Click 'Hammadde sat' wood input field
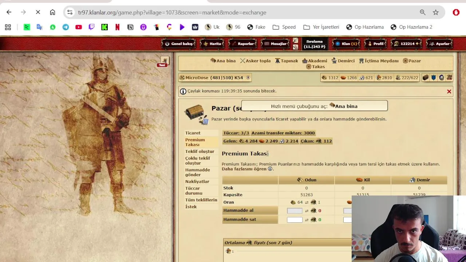The image size is (466, 262). pyautogui.click(x=295, y=220)
